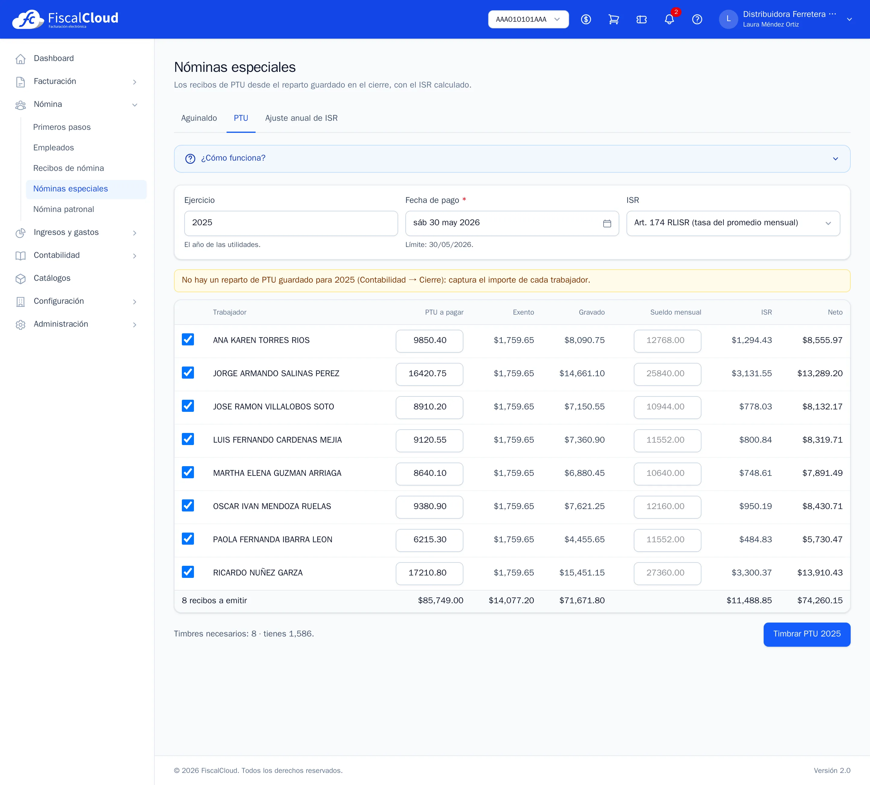Screen dimensions: 870x785
Task: Open the user account menu chevron
Action: [849, 19]
